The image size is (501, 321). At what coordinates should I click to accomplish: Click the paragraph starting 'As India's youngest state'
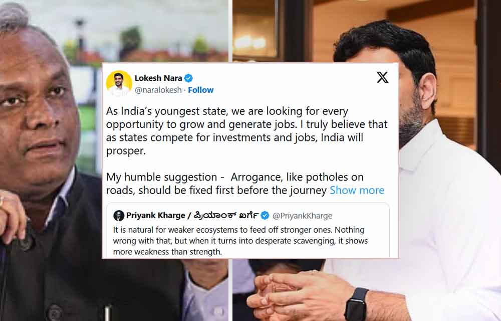[x=246, y=131]
